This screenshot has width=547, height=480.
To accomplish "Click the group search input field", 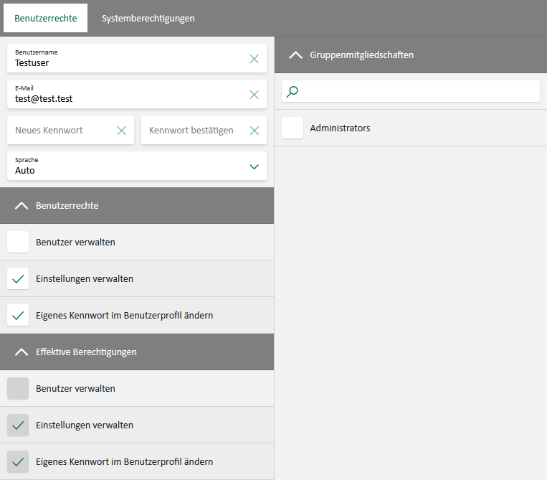I will coord(416,91).
